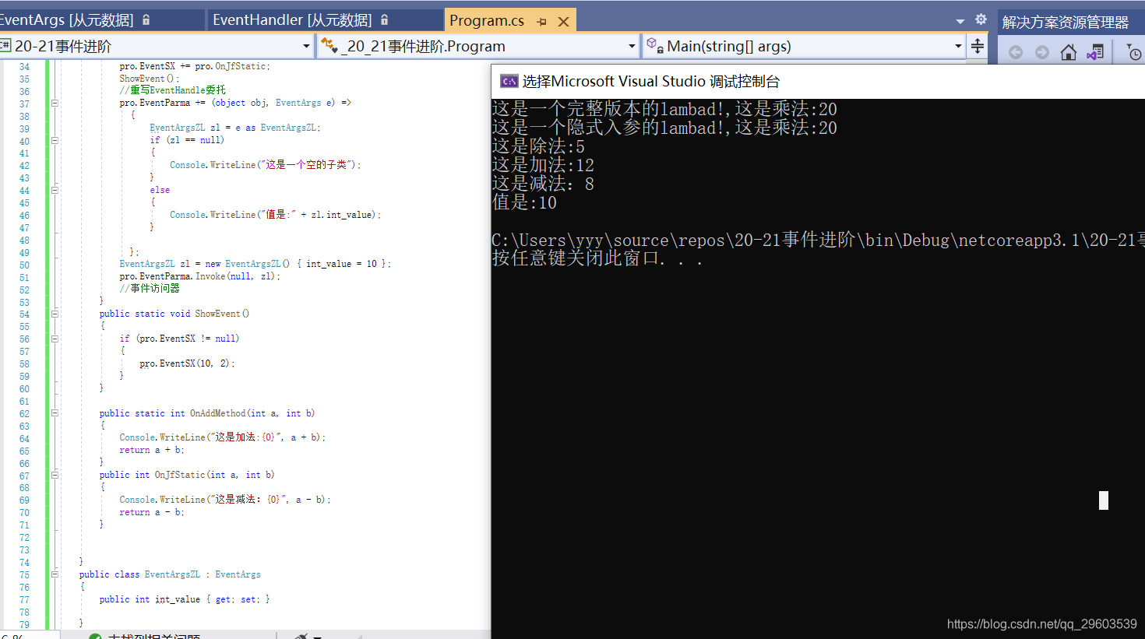The image size is (1145, 639).
Task: Collapse the if block at line 40
Action: click(55, 140)
